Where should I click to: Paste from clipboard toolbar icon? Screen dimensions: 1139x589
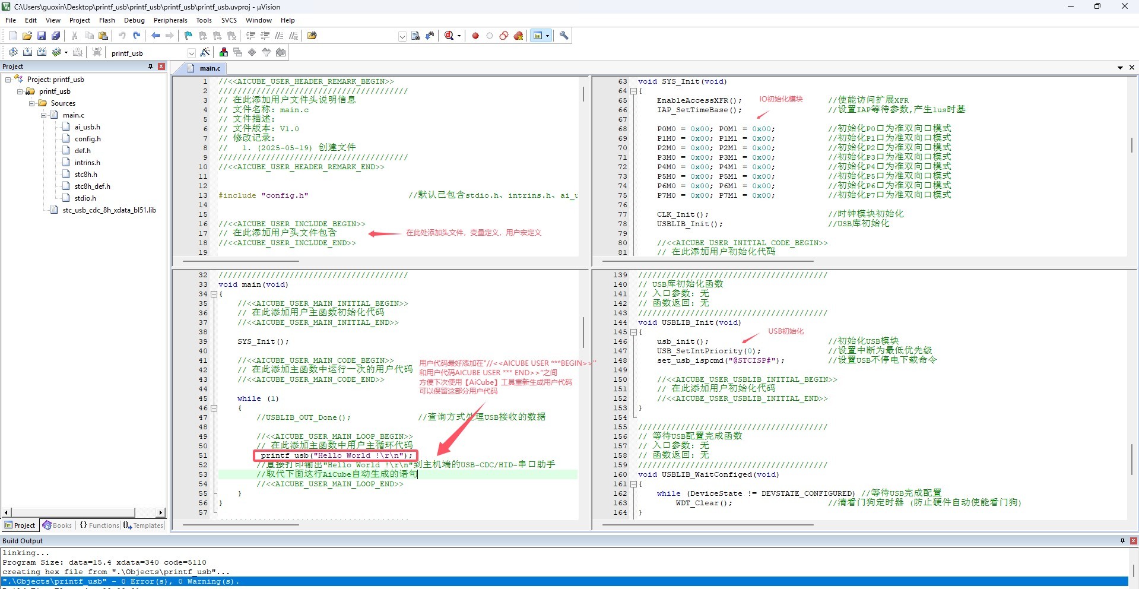[103, 36]
